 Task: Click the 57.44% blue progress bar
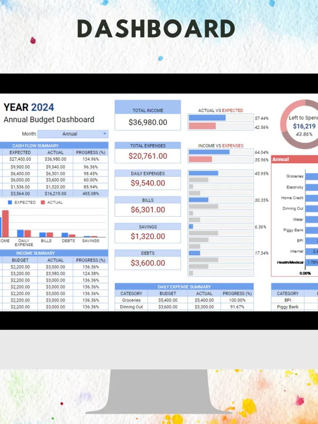coord(207,118)
